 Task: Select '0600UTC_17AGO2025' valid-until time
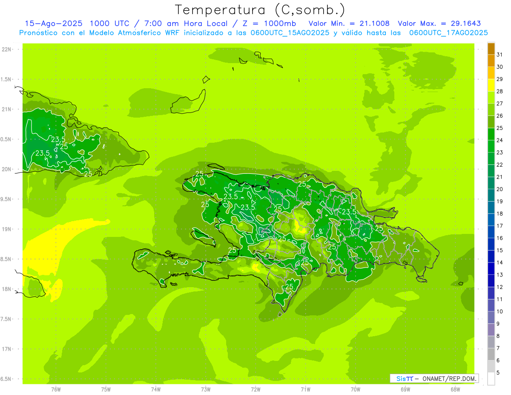448,32
